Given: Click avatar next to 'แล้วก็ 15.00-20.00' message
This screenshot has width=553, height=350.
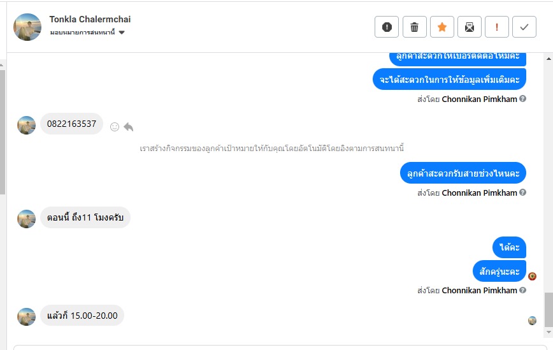Looking at the screenshot, I should (x=26, y=317).
